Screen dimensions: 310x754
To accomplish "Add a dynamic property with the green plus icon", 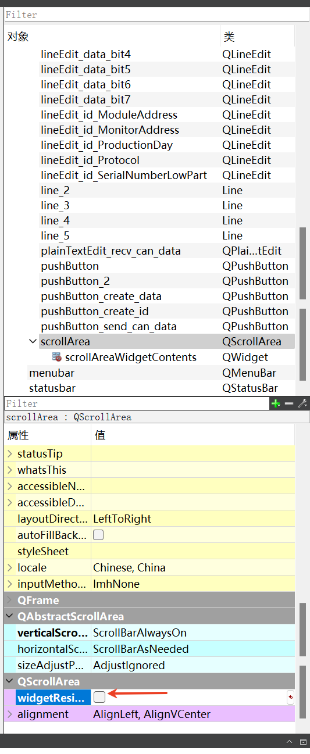I will 276,403.
